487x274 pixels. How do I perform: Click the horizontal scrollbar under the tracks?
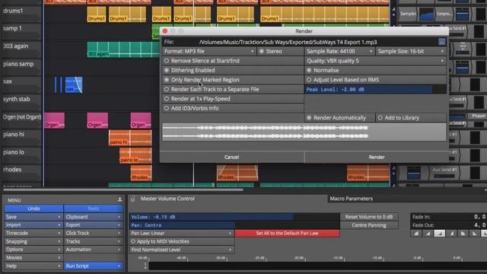coord(123,190)
